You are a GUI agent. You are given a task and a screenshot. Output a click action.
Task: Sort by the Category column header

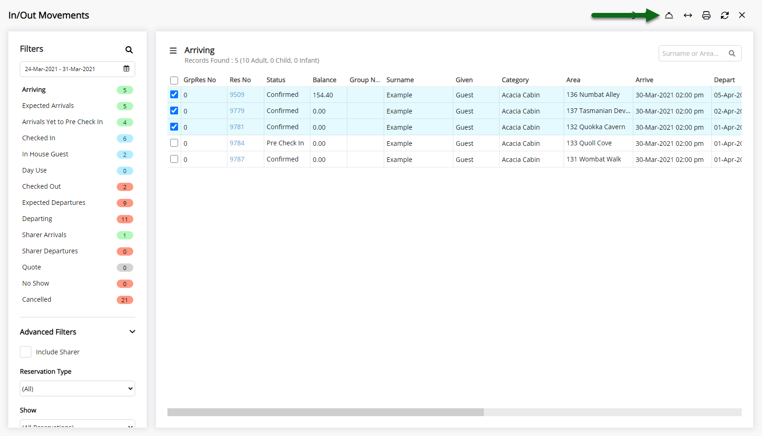coord(515,80)
